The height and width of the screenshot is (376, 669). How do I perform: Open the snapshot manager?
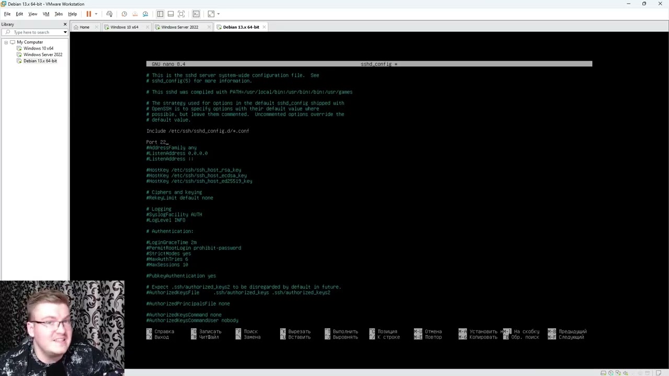145,14
